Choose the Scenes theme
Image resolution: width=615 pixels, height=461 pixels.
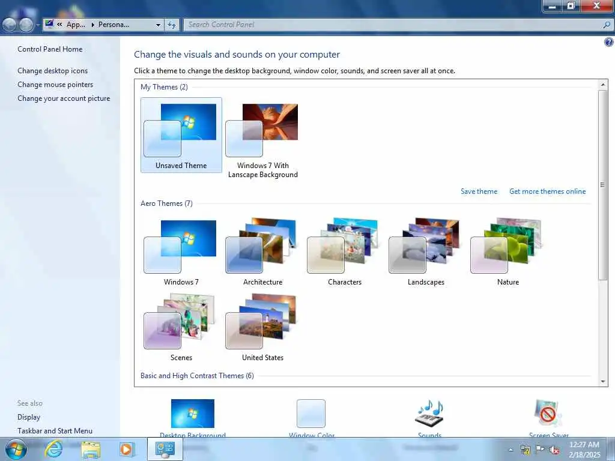(x=181, y=328)
